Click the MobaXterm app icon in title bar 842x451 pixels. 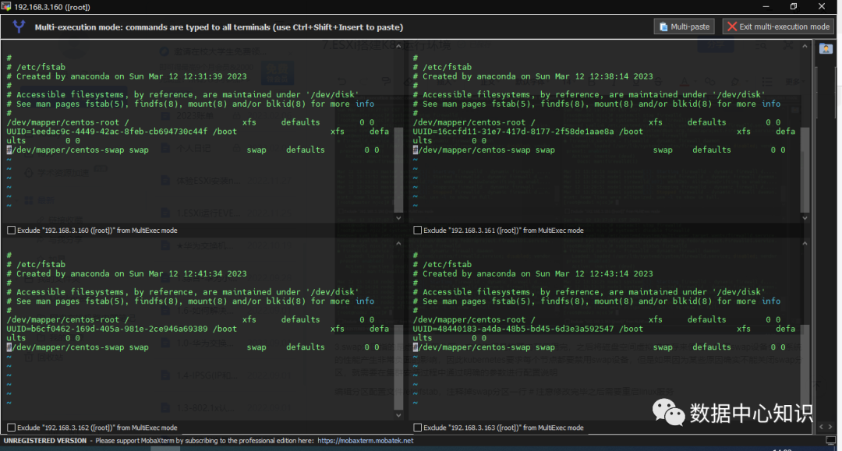[6, 6]
